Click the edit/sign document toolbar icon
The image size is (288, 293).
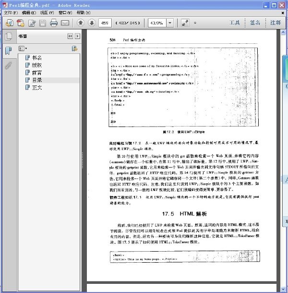[x=32, y=23]
